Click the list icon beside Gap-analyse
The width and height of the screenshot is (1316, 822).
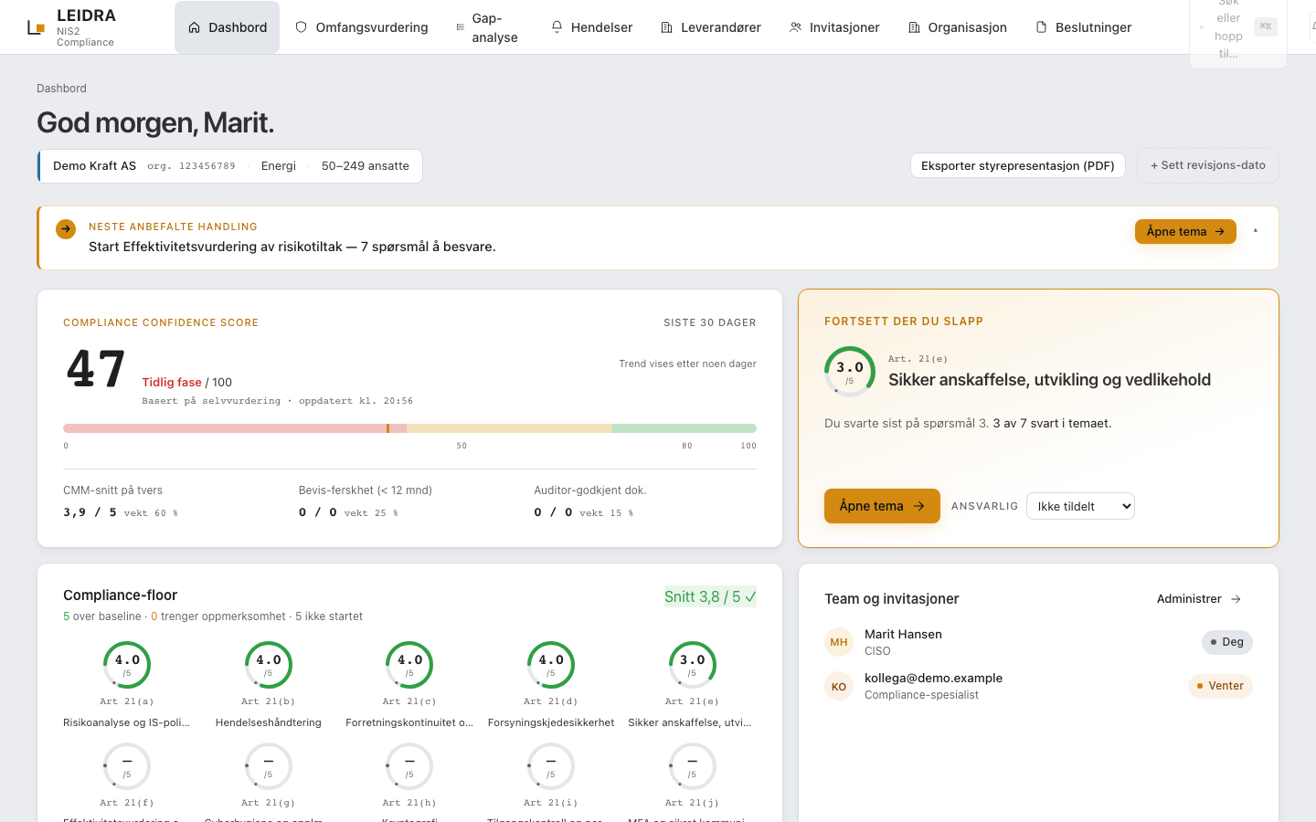pyautogui.click(x=460, y=27)
